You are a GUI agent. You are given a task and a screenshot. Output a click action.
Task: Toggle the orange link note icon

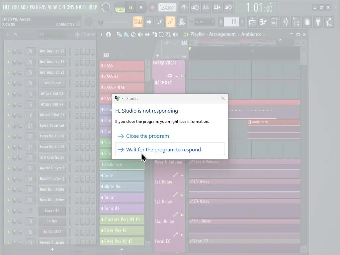pyautogui.click(x=171, y=22)
